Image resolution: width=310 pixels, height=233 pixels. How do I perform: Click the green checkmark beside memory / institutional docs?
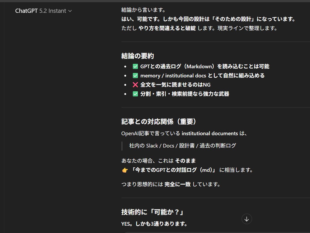click(135, 76)
